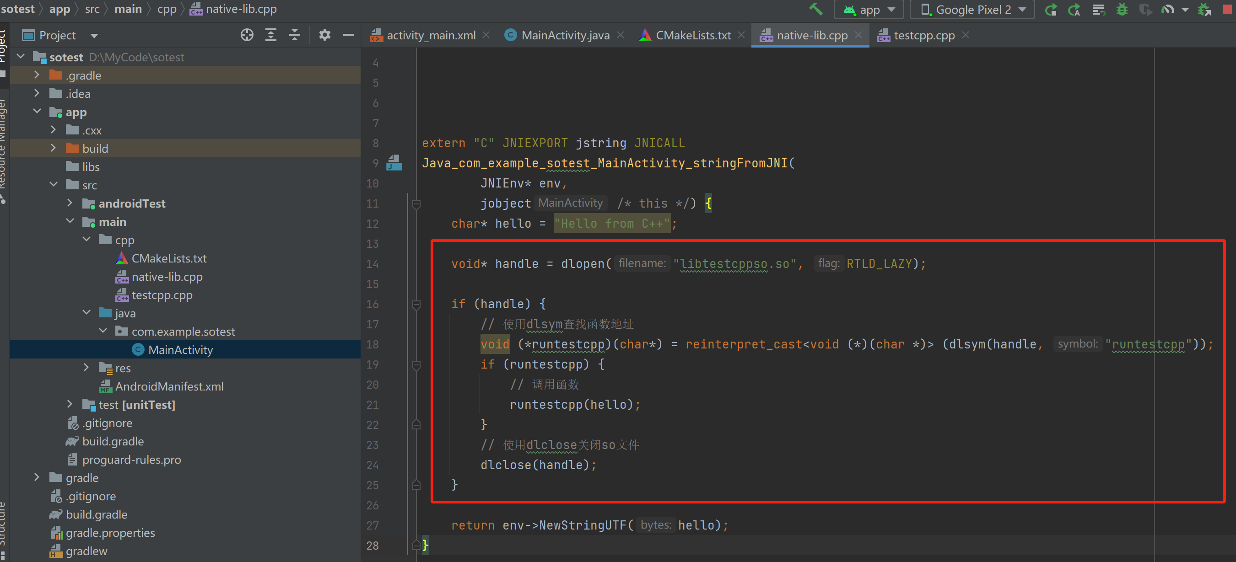The width and height of the screenshot is (1236, 562).
Task: Click the Apply Code Changes icon
Action: click(x=1098, y=10)
